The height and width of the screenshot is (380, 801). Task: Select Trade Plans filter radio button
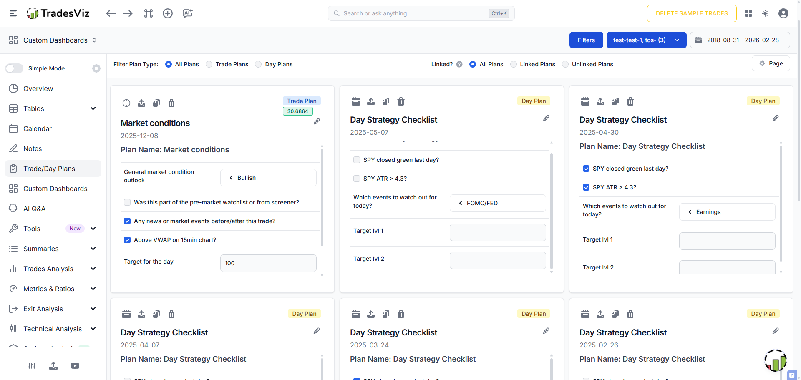[x=209, y=64]
